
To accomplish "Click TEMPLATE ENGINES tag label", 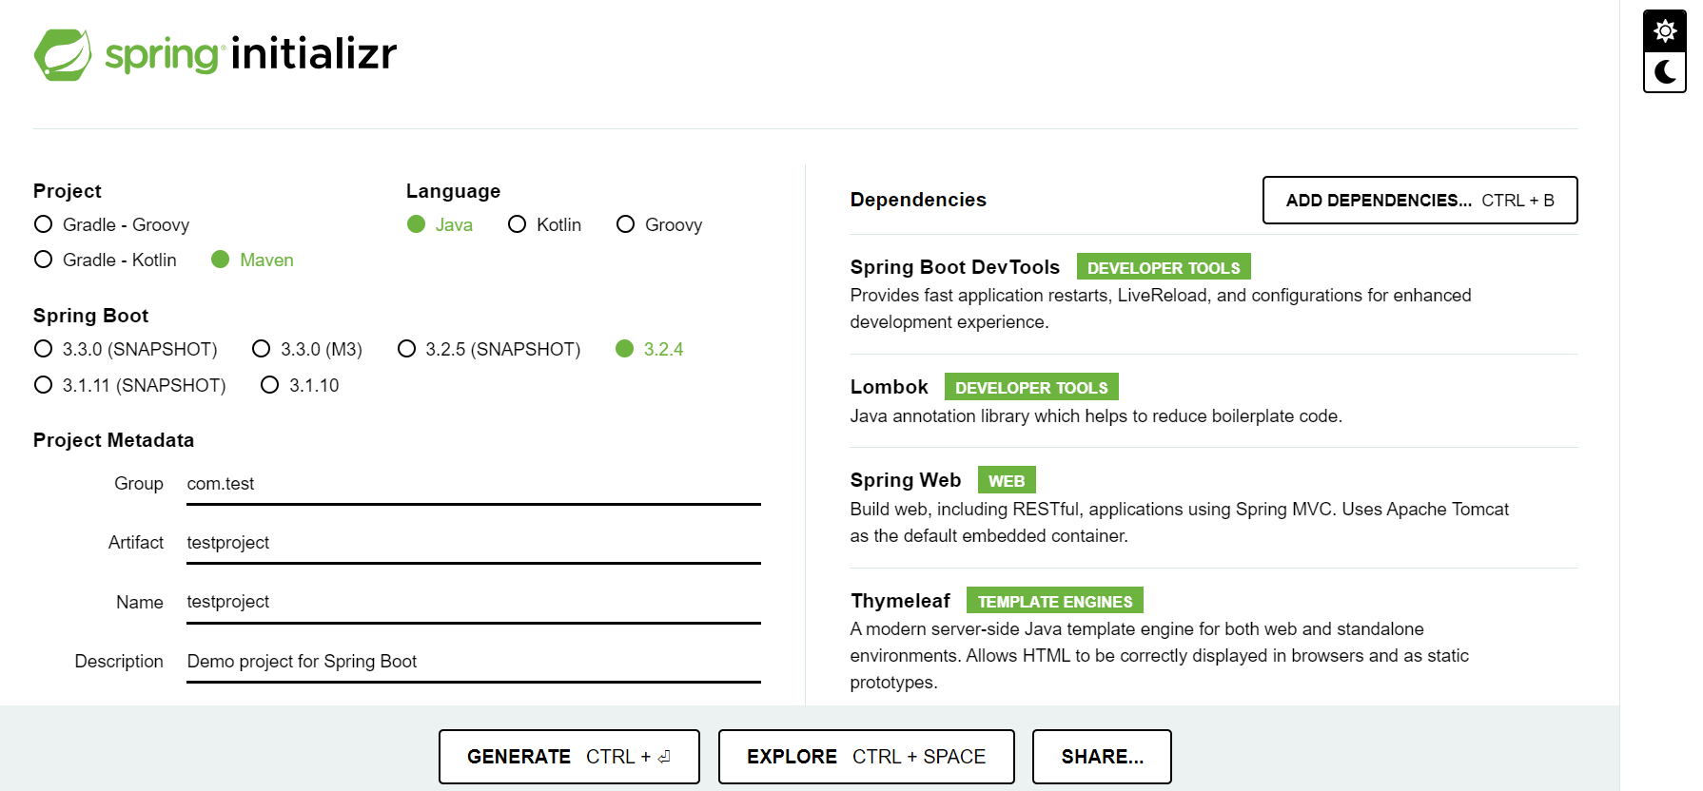I will click(1055, 601).
